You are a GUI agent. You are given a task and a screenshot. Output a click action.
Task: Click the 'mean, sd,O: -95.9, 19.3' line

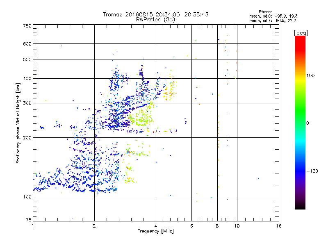pos(273,16)
